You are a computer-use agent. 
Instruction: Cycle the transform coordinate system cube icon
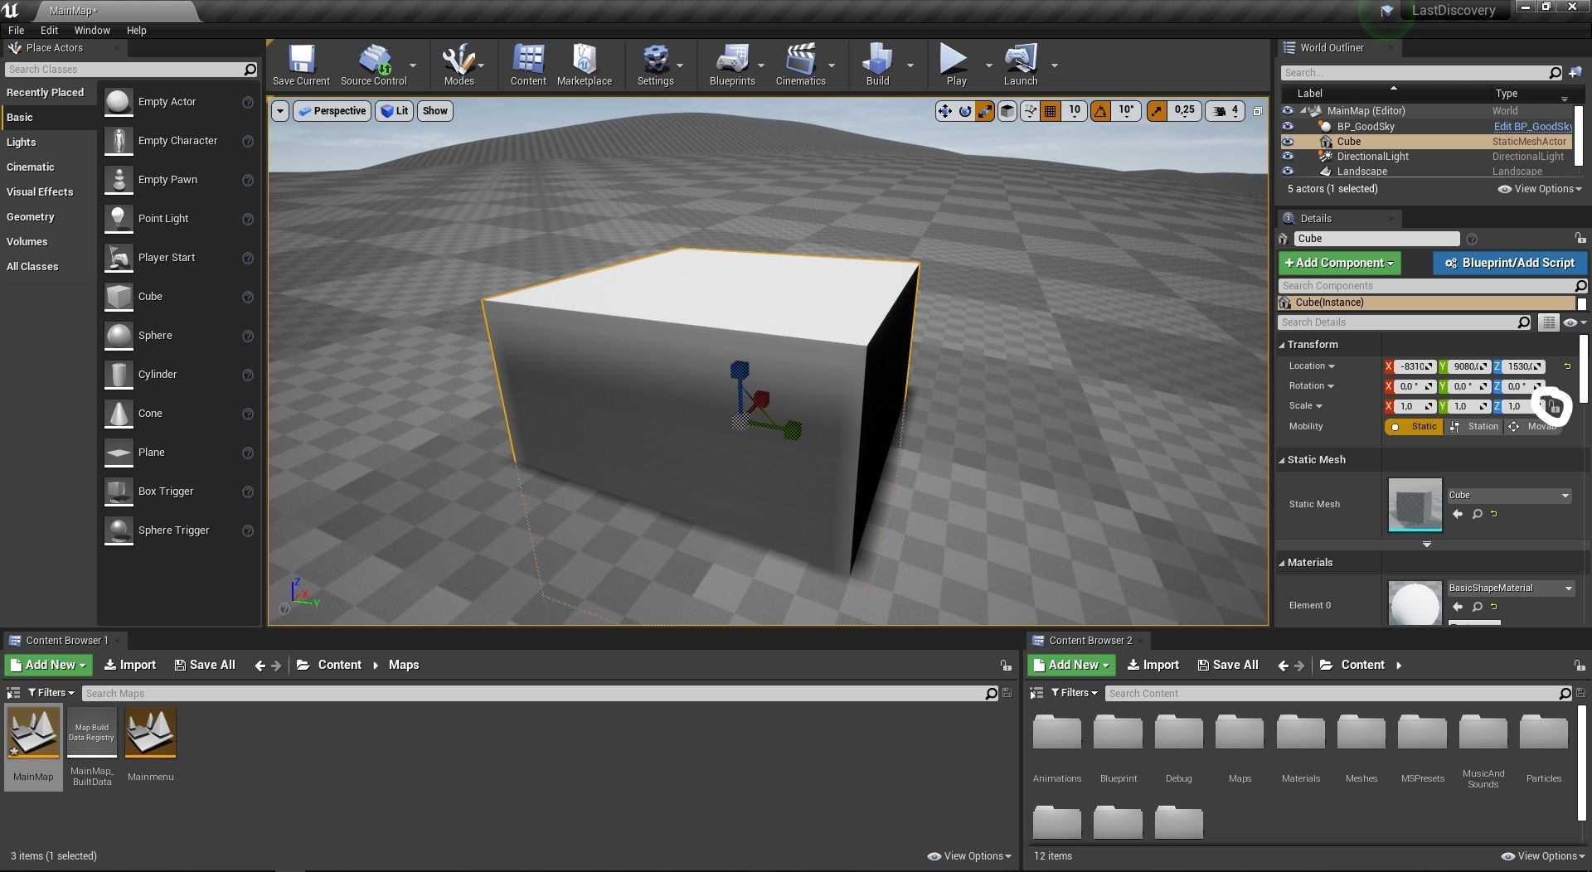tap(1007, 111)
